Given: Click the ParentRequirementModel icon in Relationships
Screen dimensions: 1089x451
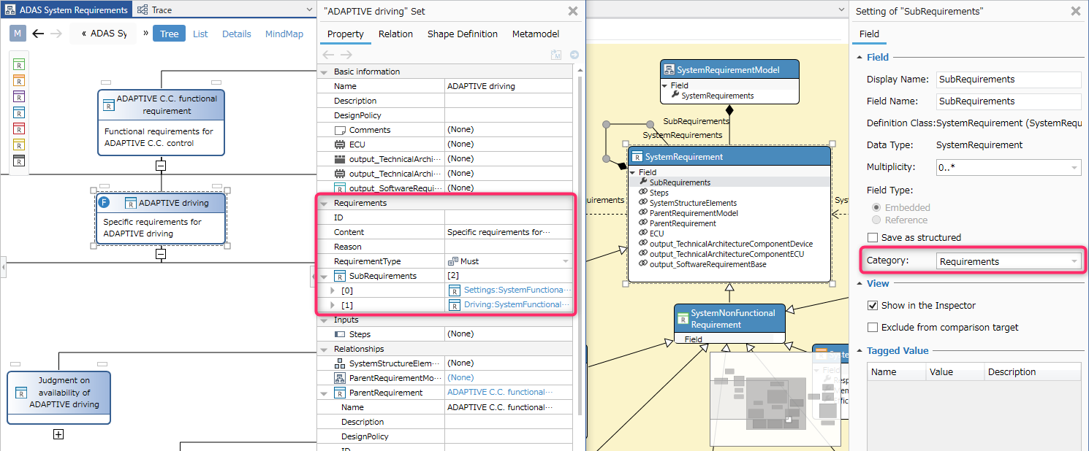Looking at the screenshot, I should coord(339,378).
